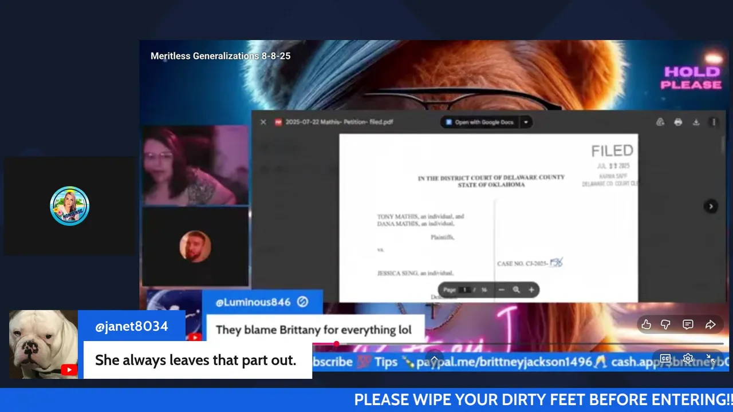Click the PLEASE WIPE YOUR DIRTY FEET banner
The height and width of the screenshot is (412, 733).
click(543, 399)
